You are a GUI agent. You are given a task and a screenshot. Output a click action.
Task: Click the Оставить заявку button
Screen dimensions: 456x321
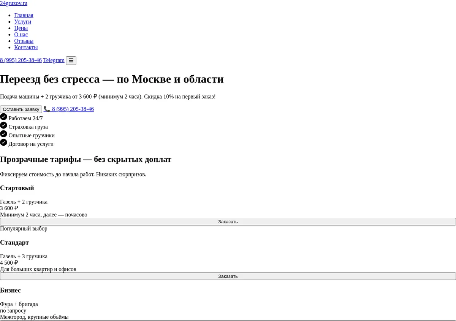21,109
